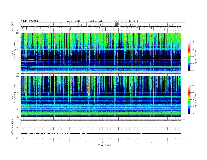Click the ch.1 waveform trace panel
The image size is (207, 160).
point(103,27)
